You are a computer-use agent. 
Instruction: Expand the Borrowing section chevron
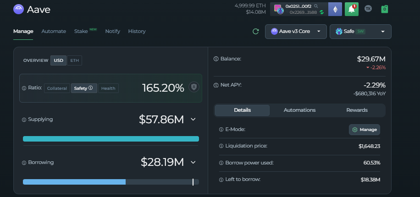(x=193, y=162)
